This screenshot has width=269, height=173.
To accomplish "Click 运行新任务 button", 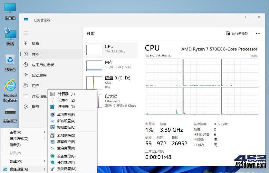I will pos(237,33).
